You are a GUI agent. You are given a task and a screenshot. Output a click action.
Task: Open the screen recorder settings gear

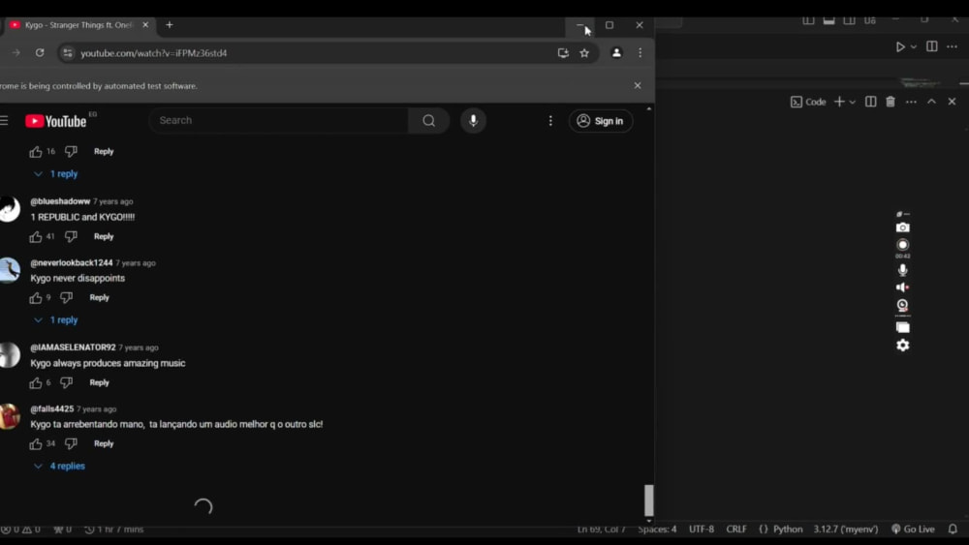[903, 346]
